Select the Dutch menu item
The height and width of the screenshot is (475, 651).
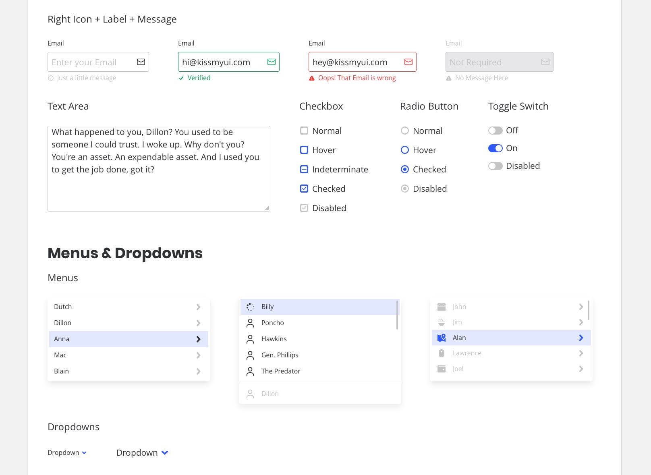click(x=129, y=307)
